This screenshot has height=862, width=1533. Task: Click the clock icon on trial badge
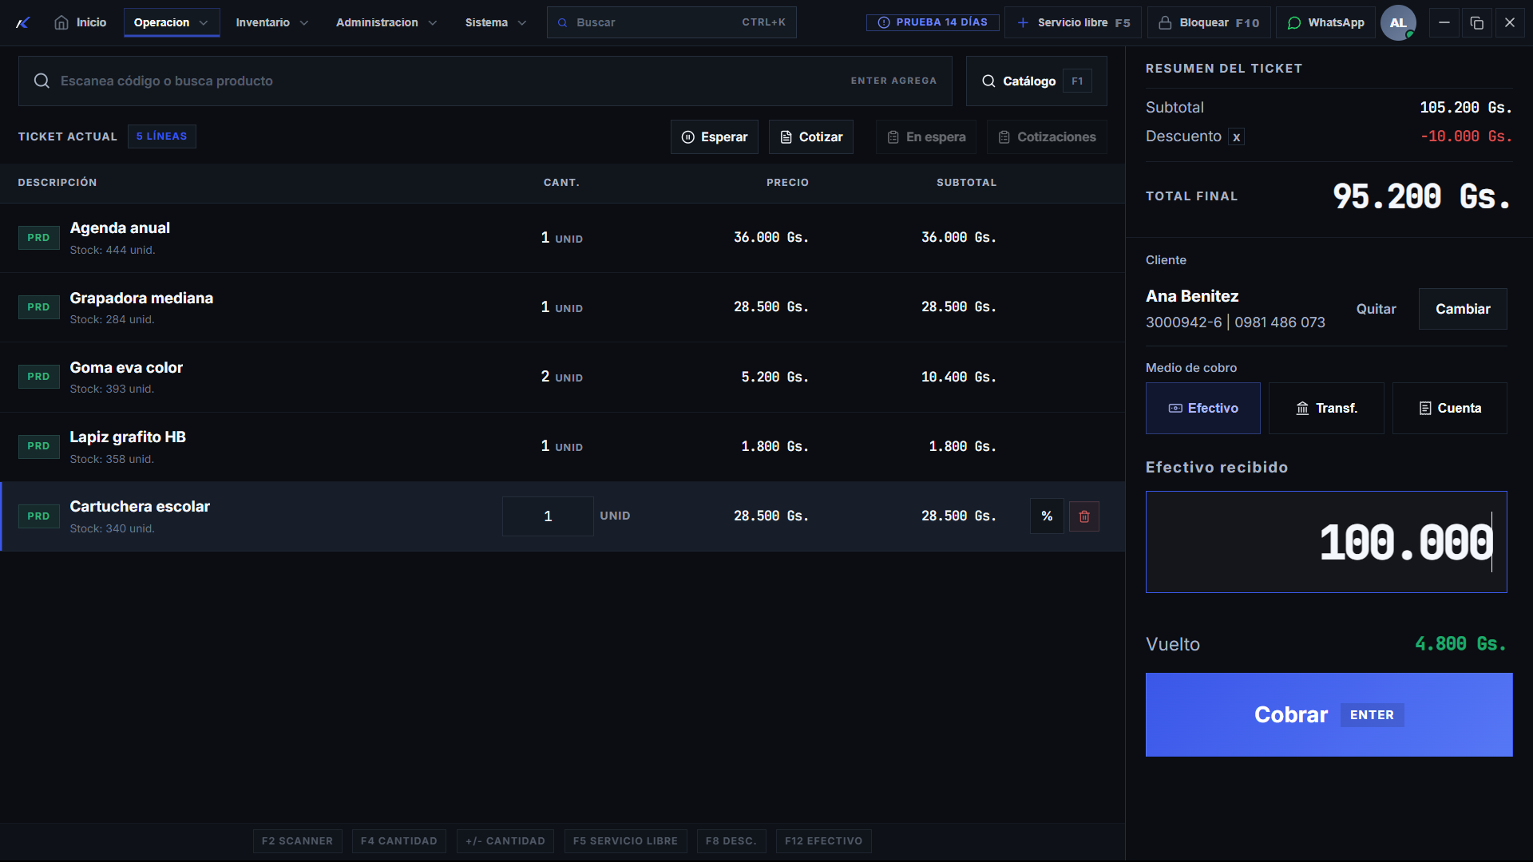(x=884, y=22)
